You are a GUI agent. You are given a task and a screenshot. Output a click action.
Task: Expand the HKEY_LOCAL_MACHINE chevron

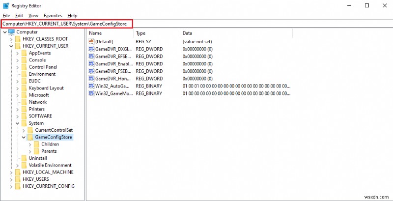pyautogui.click(x=11, y=172)
